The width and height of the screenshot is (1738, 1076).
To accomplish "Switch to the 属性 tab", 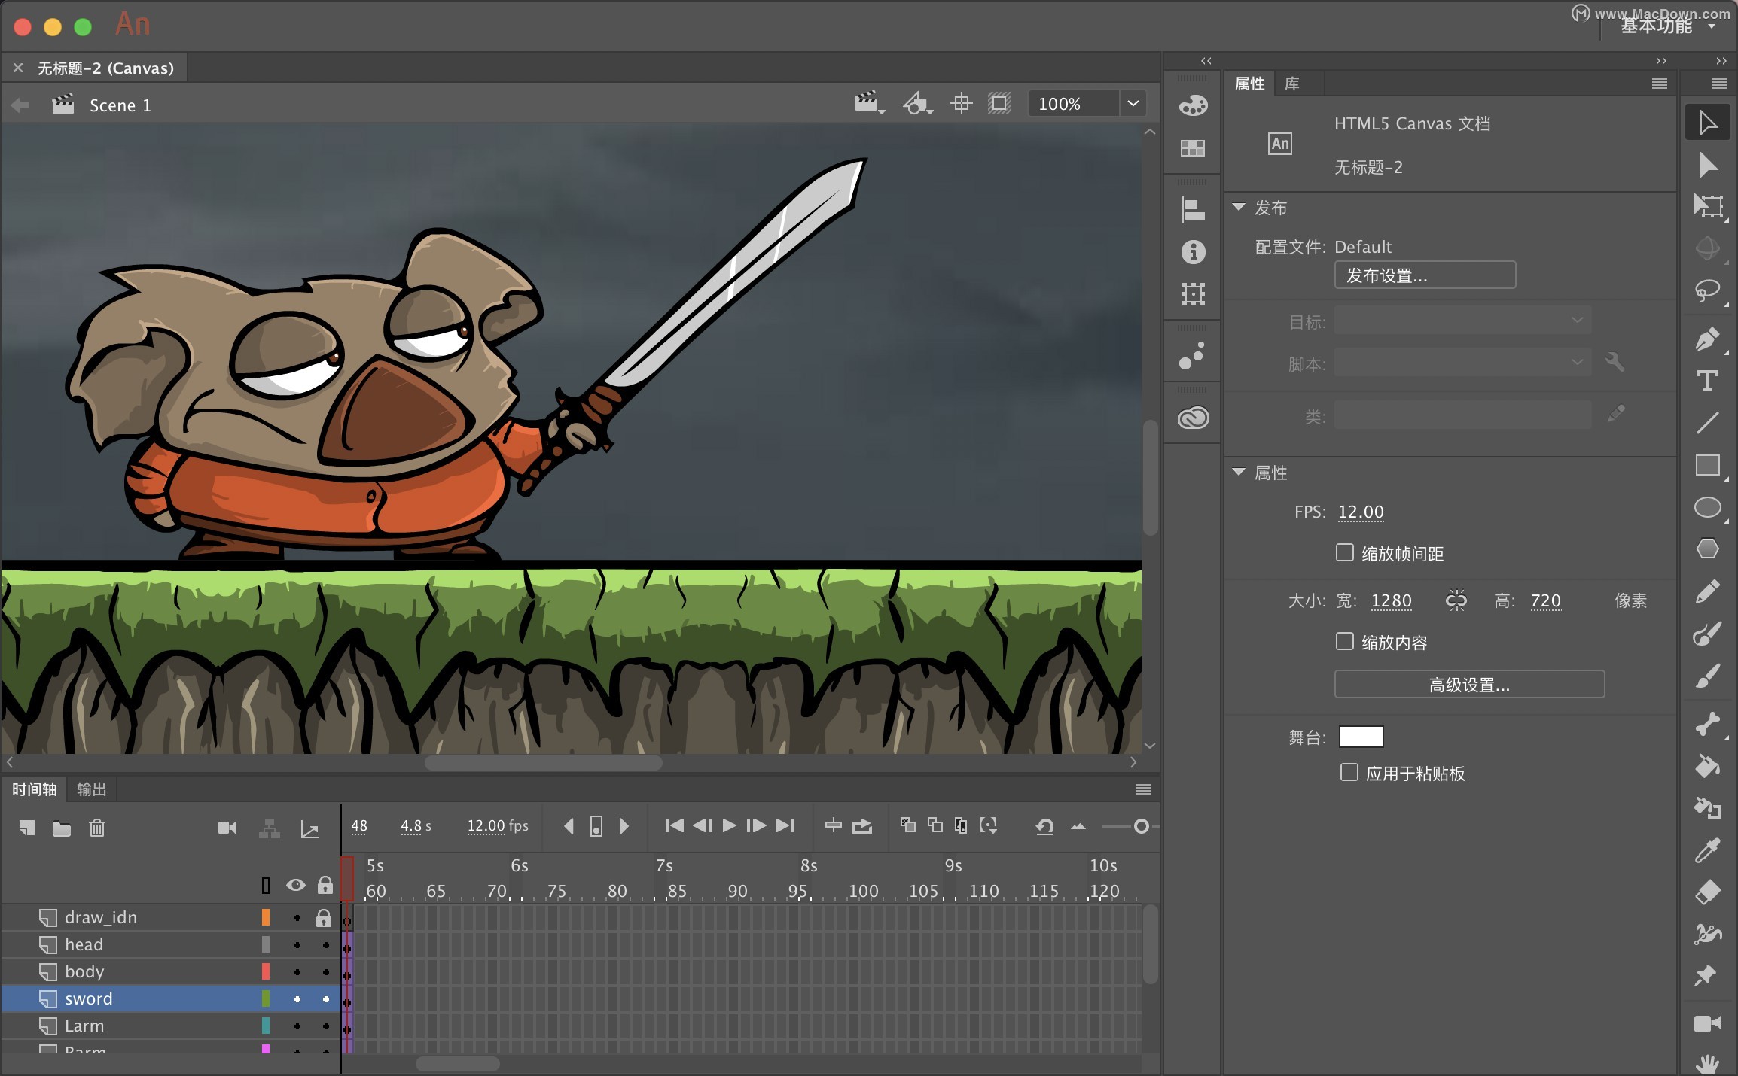I will point(1249,84).
